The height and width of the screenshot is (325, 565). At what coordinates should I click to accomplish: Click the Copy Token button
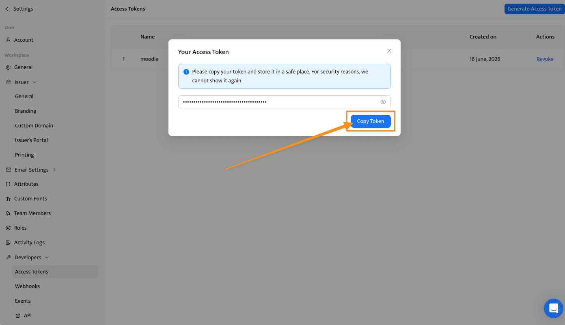pos(371,121)
